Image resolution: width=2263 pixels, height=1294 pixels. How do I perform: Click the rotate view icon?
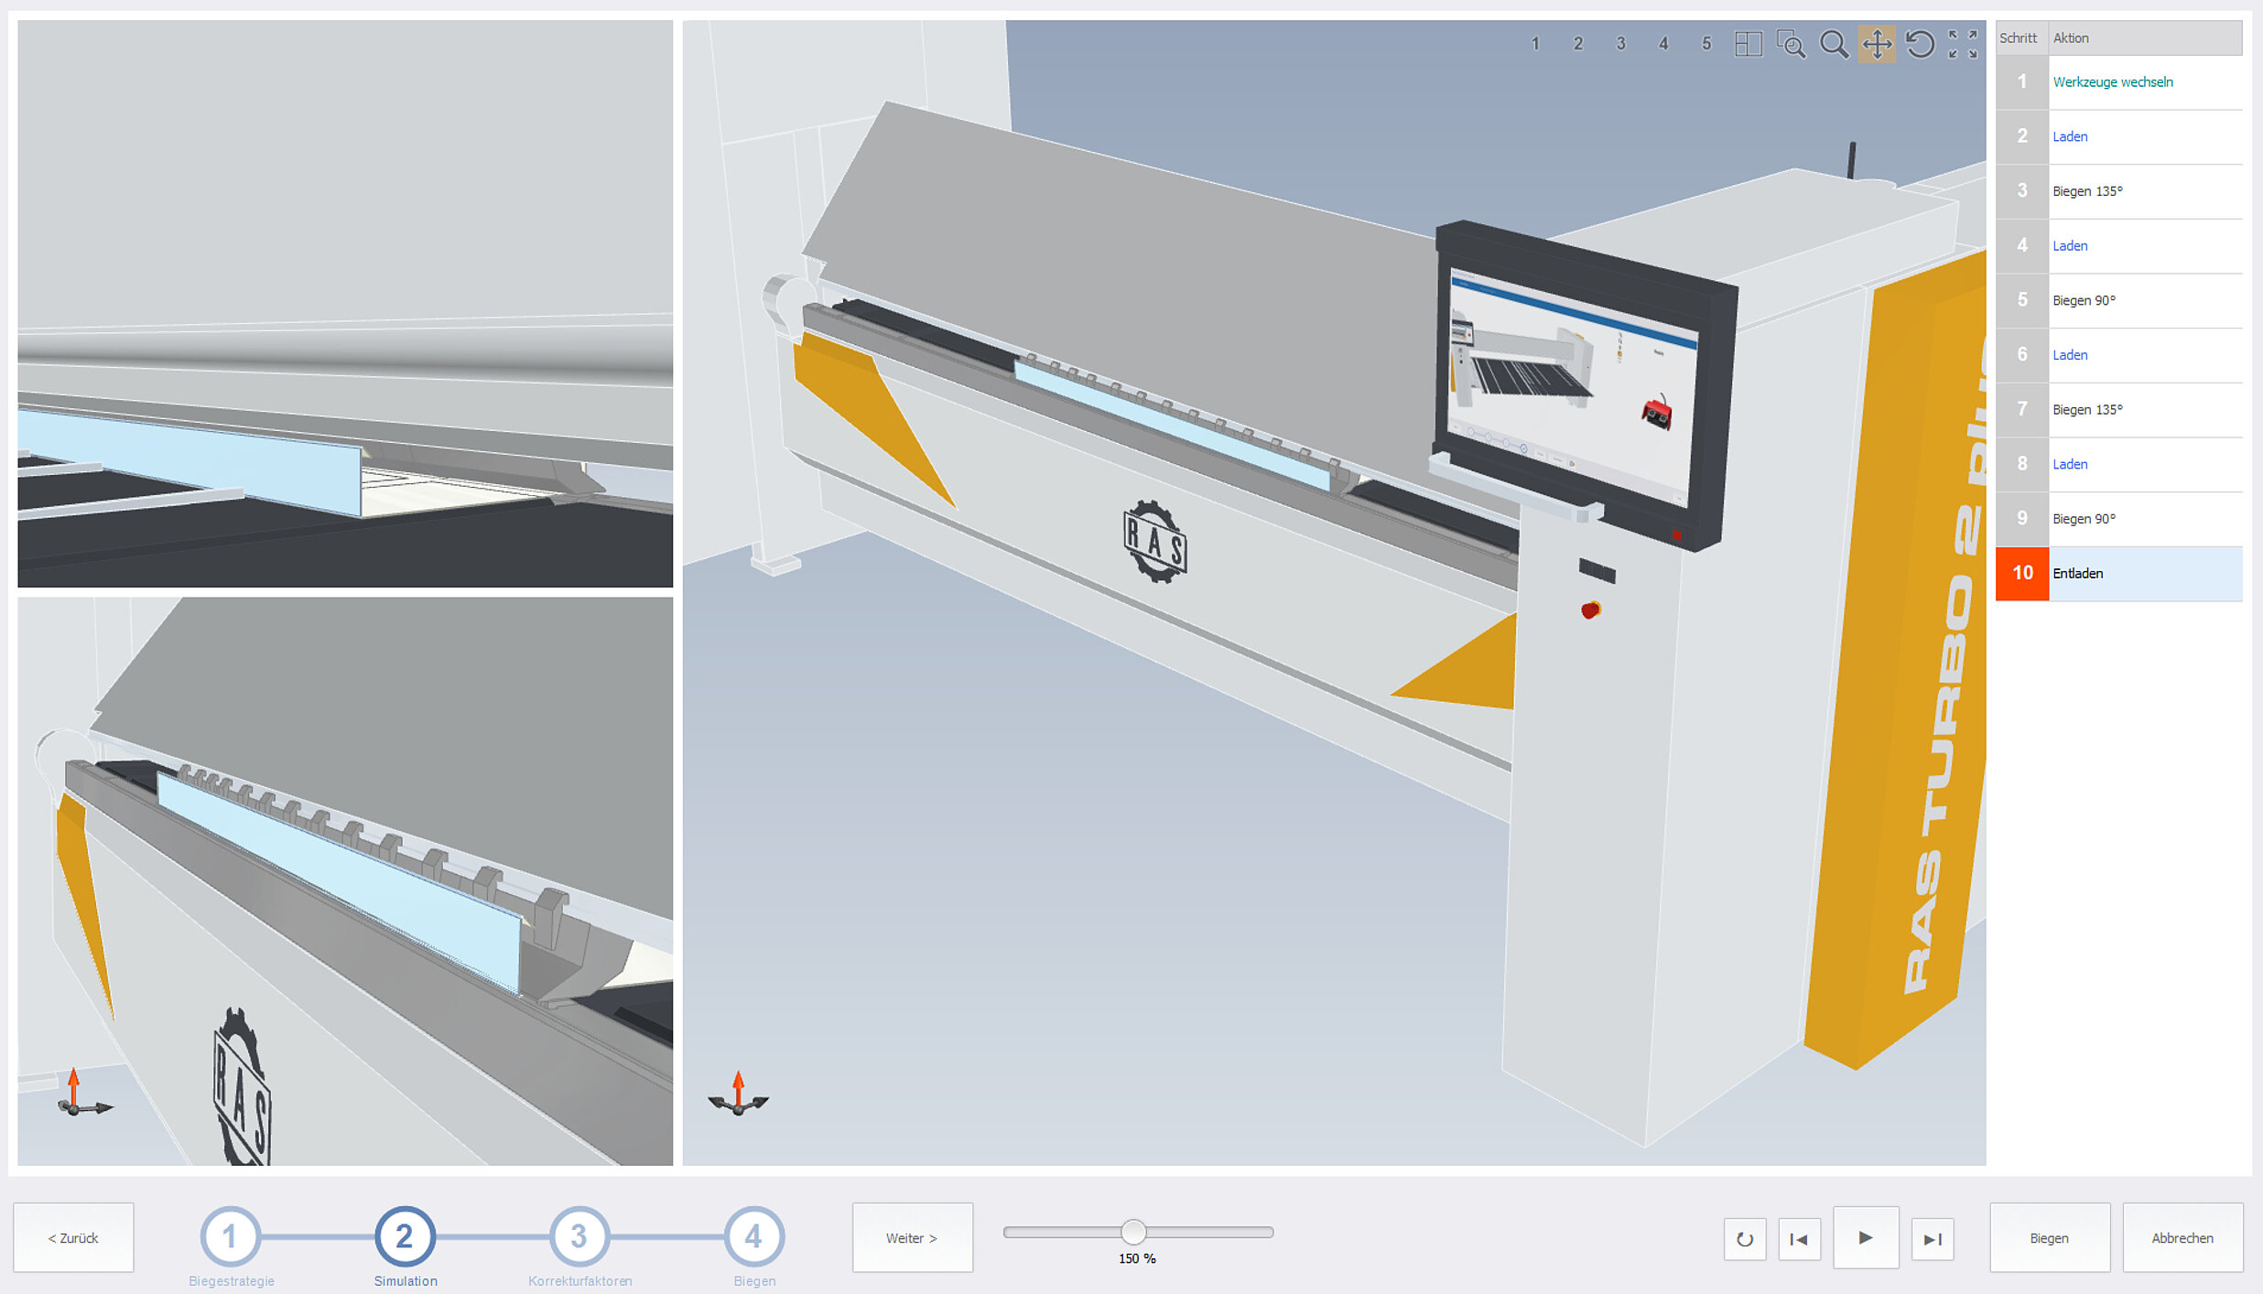click(1920, 44)
